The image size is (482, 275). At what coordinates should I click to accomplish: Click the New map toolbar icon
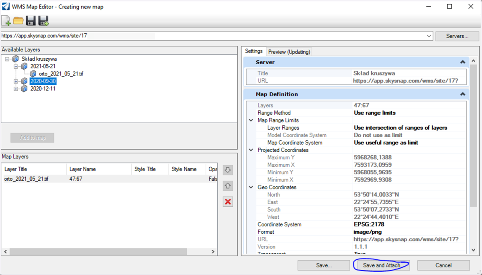pyautogui.click(x=6, y=20)
